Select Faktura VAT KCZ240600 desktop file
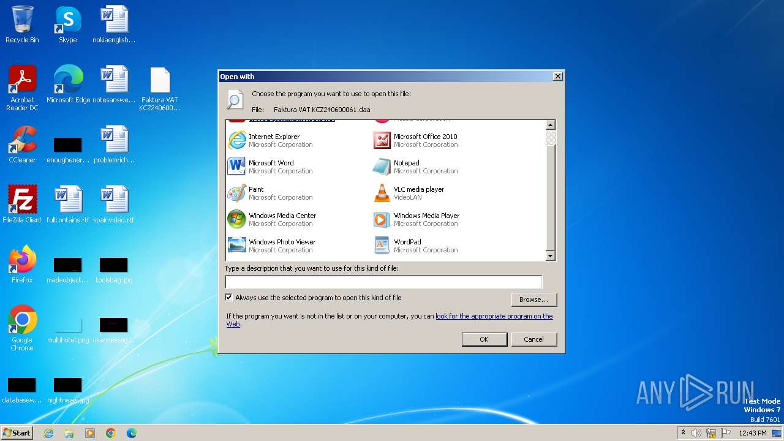Screen dimensions: 784x441 160,88
